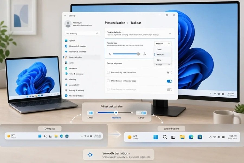Screen dimensions: 244x163
Task: Click Wi-Fi icon in Larger buttons taskbar
Action: pos(215,137)
